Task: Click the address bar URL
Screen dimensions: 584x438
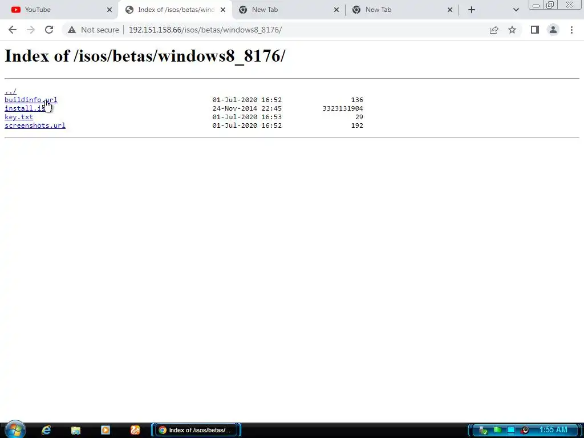Action: [205, 30]
